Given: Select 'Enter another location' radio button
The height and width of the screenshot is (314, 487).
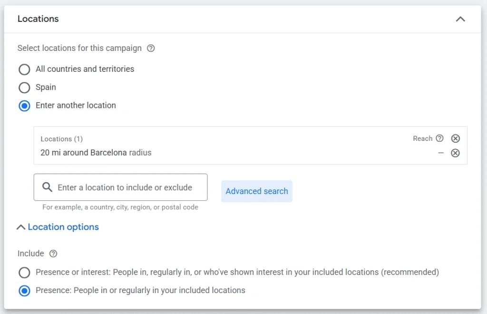Looking at the screenshot, I should (24, 106).
